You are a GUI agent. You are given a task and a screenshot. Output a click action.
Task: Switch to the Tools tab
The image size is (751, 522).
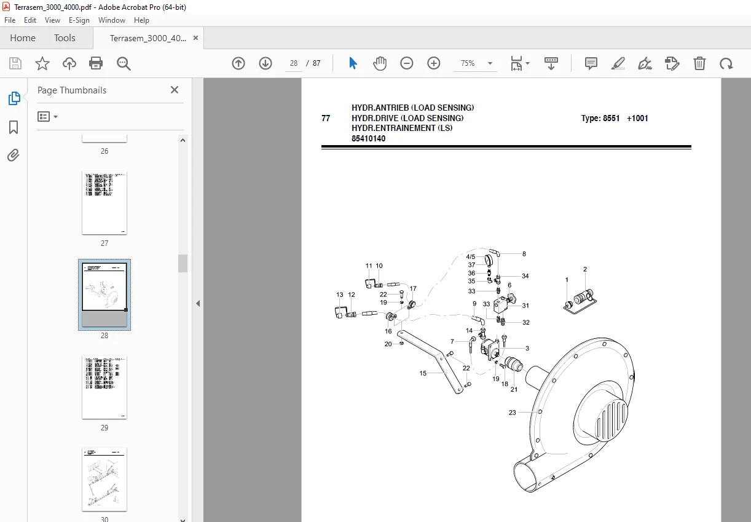65,38
